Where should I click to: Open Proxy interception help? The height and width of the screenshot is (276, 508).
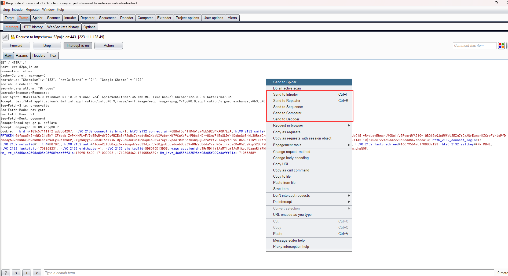(x=309, y=247)
